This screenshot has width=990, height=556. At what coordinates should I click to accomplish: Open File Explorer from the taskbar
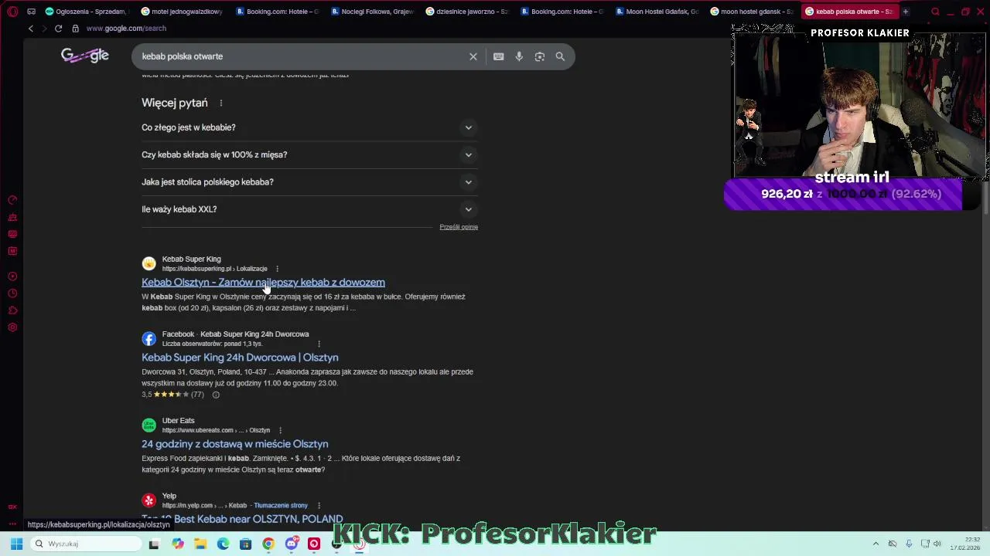(x=200, y=544)
